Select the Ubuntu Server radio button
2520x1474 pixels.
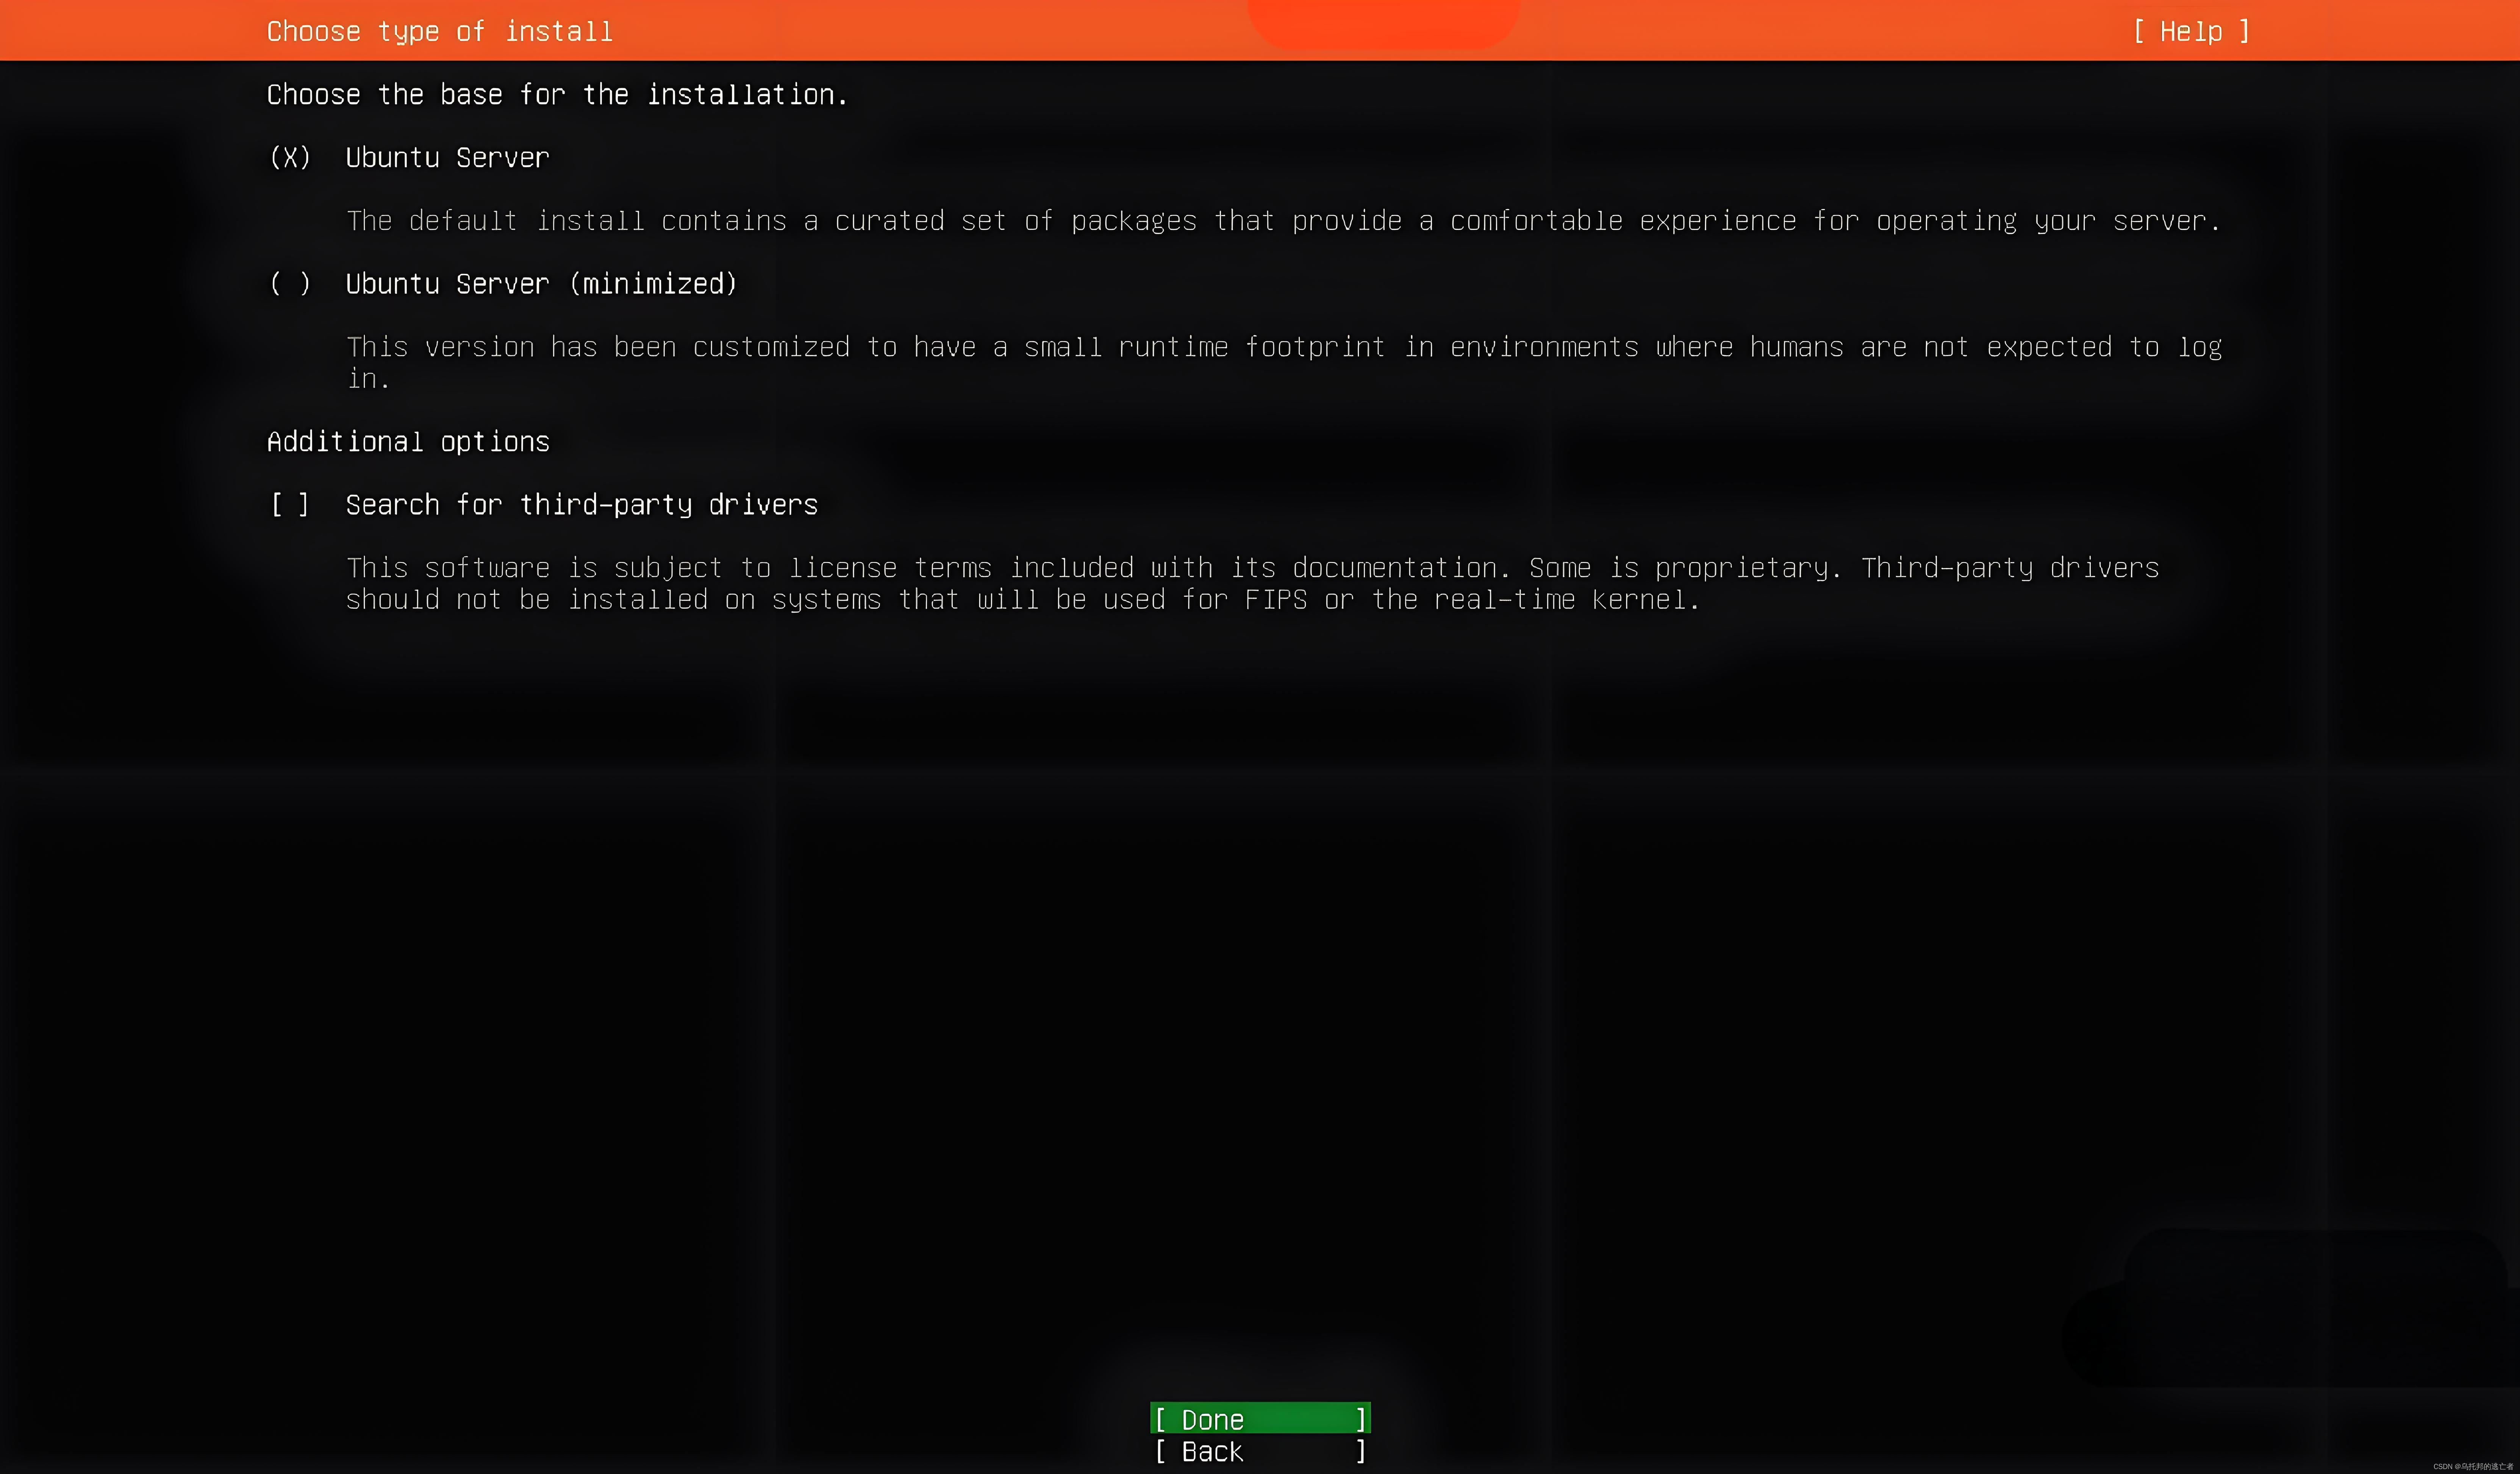[290, 158]
